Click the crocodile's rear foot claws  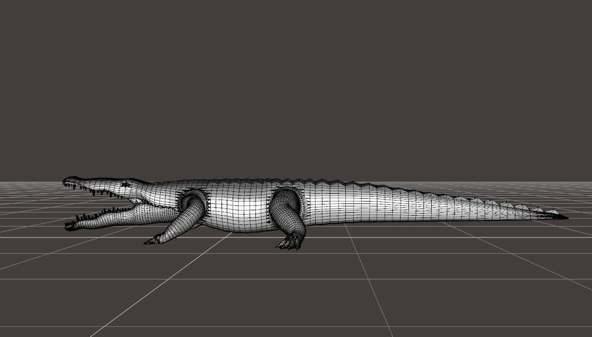pyautogui.click(x=290, y=242)
